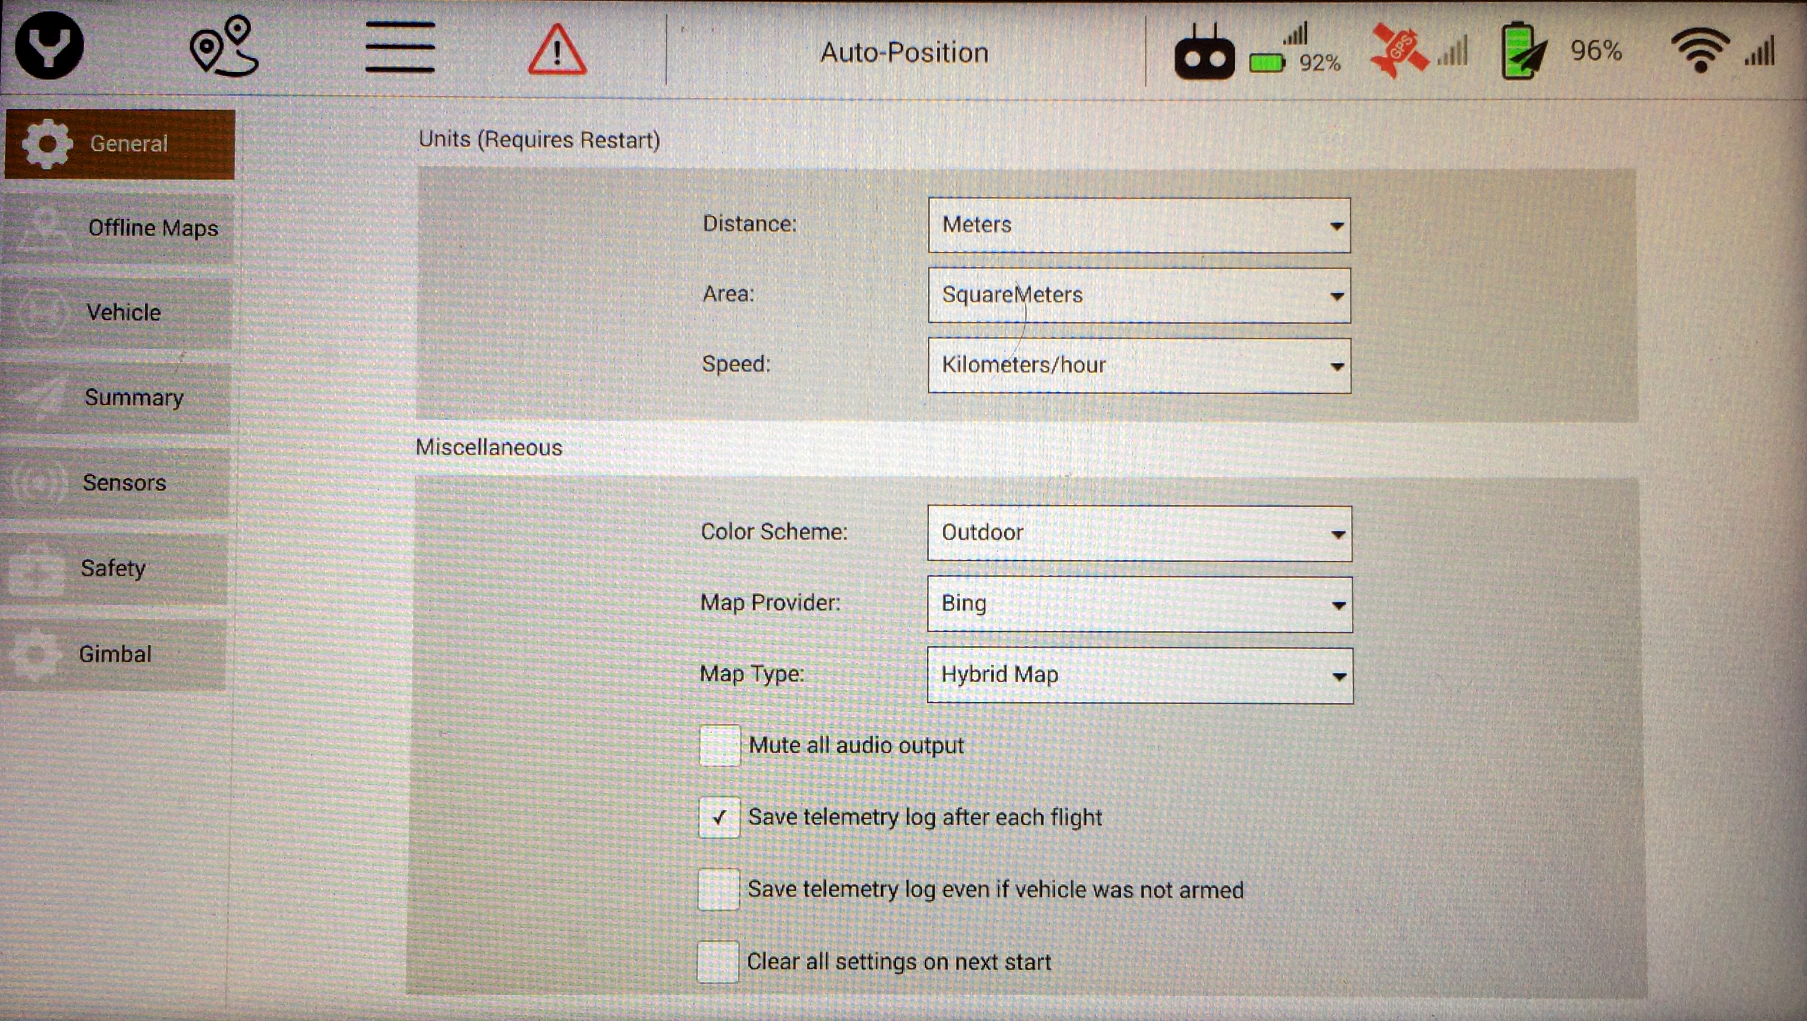Open the Area units dropdown
The image size is (1807, 1021).
click(x=1139, y=296)
